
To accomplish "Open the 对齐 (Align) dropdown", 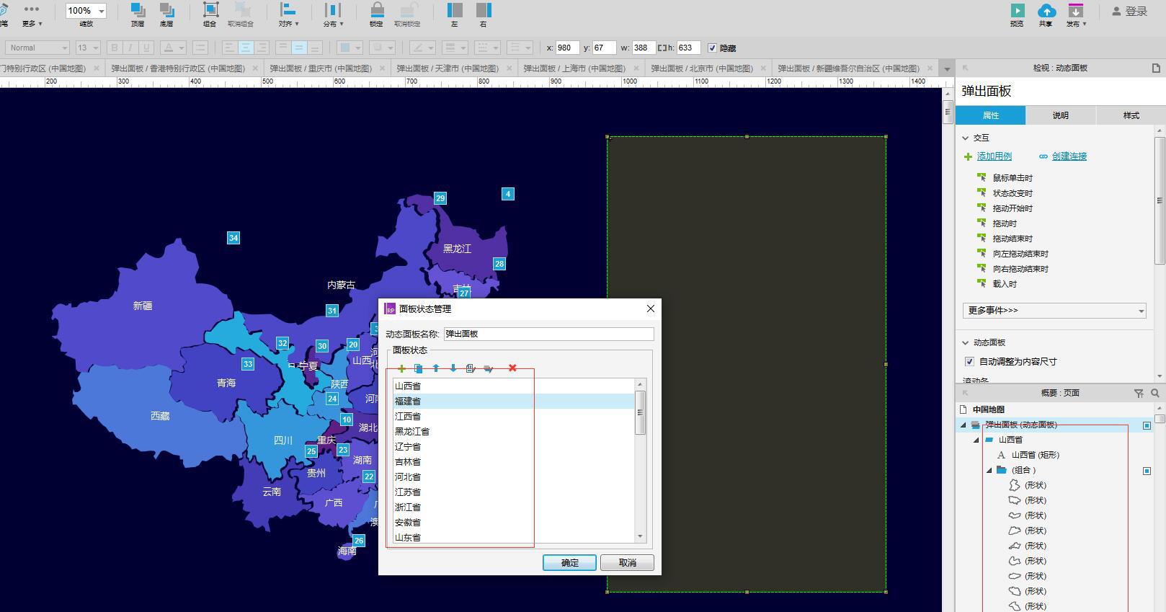I will coord(288,14).
